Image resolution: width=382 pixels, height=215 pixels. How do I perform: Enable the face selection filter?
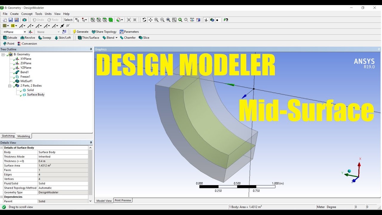[x=105, y=20]
